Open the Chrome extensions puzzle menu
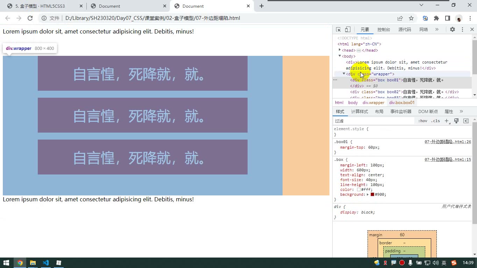477x268 pixels. (x=436, y=18)
